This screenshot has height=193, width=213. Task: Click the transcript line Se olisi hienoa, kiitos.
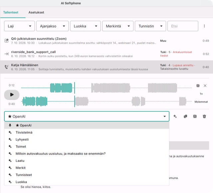point(36,187)
